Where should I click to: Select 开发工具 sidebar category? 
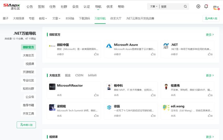click(28, 114)
